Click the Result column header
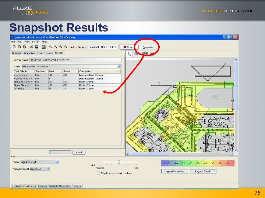This screenshot has height=198, width=265. click(x=71, y=71)
